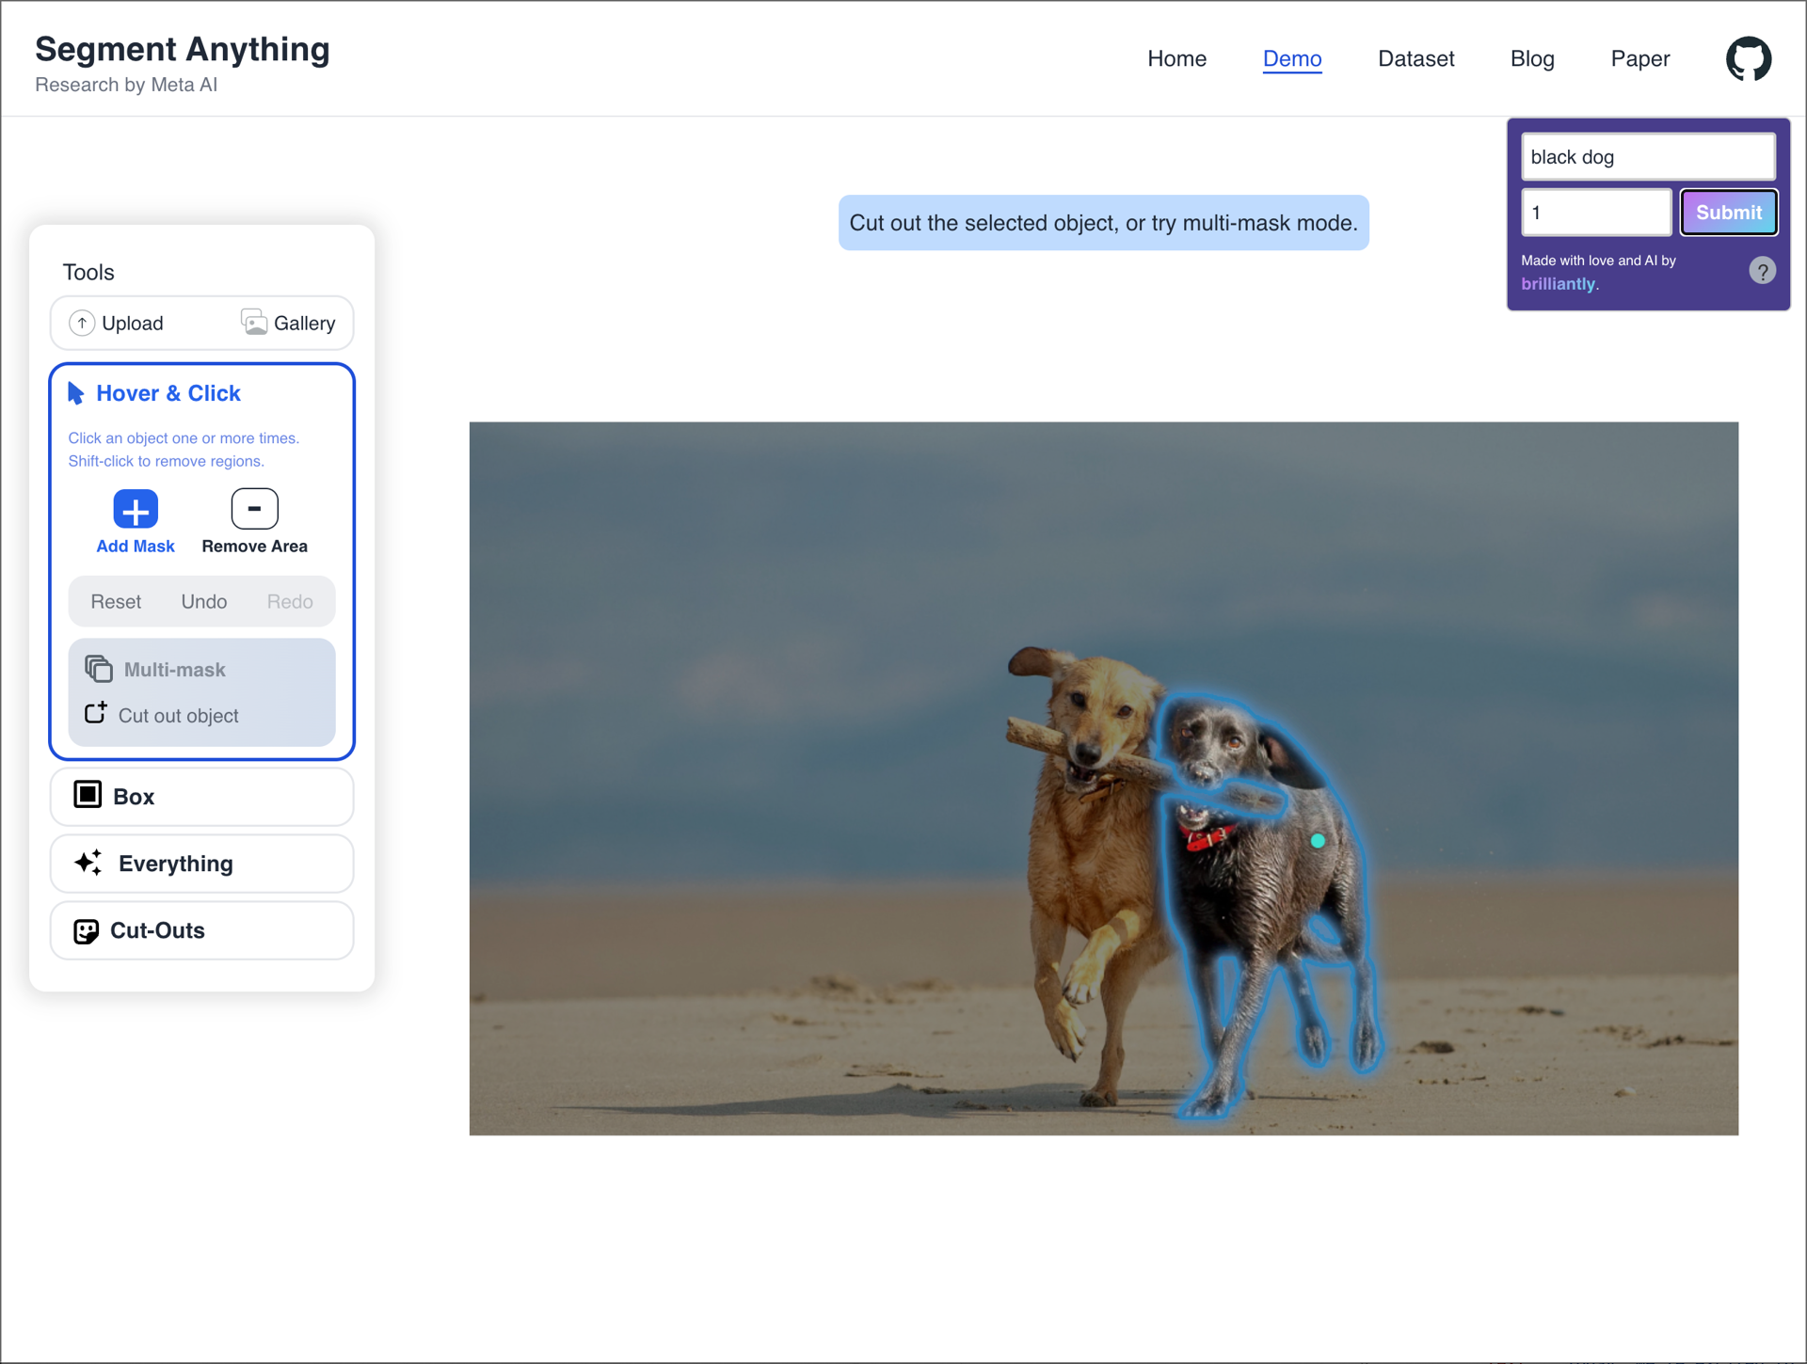Select the Remove Area minus icon
The width and height of the screenshot is (1807, 1364).
click(254, 509)
